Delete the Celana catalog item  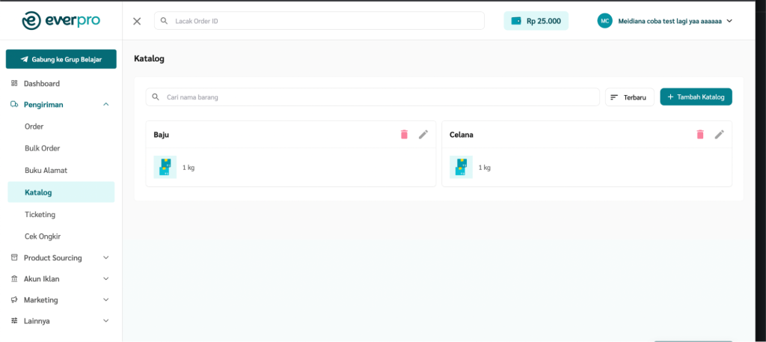pyautogui.click(x=700, y=135)
